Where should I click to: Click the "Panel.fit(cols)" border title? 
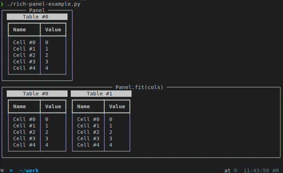pos(139,87)
